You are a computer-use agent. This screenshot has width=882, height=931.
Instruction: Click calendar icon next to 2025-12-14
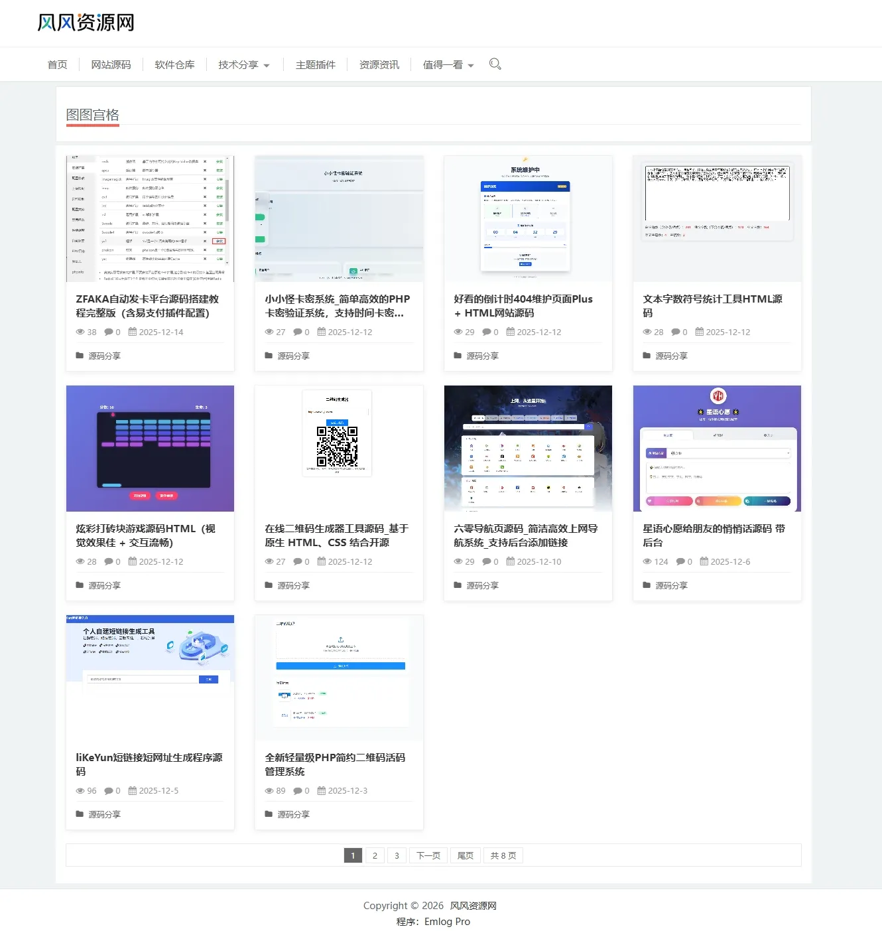point(132,332)
